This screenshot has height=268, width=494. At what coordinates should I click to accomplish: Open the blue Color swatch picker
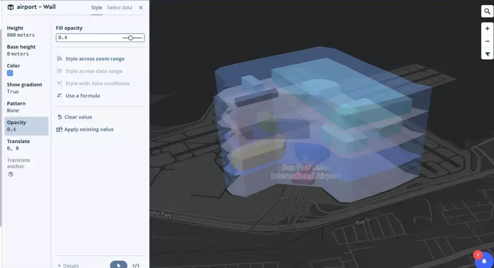point(10,73)
